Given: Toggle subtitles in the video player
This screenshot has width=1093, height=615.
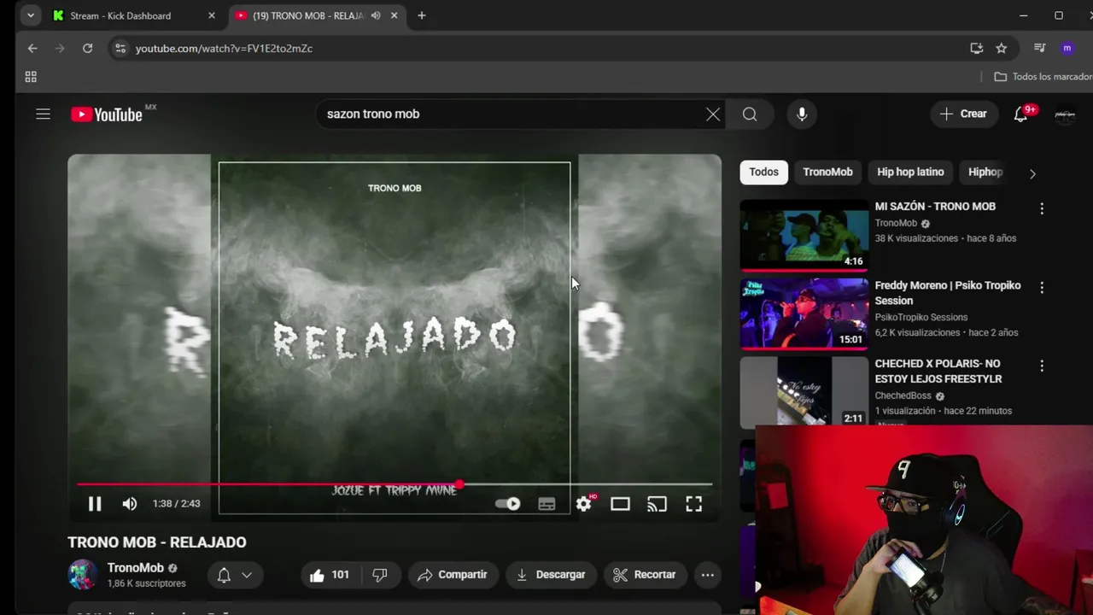Looking at the screenshot, I should [546, 504].
